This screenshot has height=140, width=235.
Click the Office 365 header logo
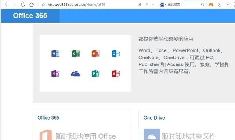pyautogui.click(x=30, y=15)
